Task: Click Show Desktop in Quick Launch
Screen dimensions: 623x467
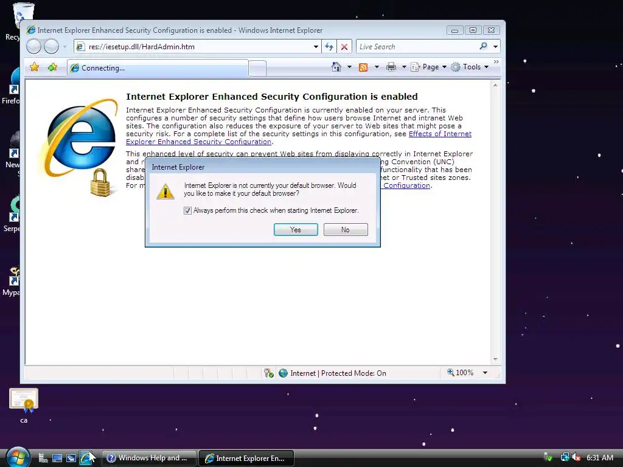Action: [x=57, y=458]
